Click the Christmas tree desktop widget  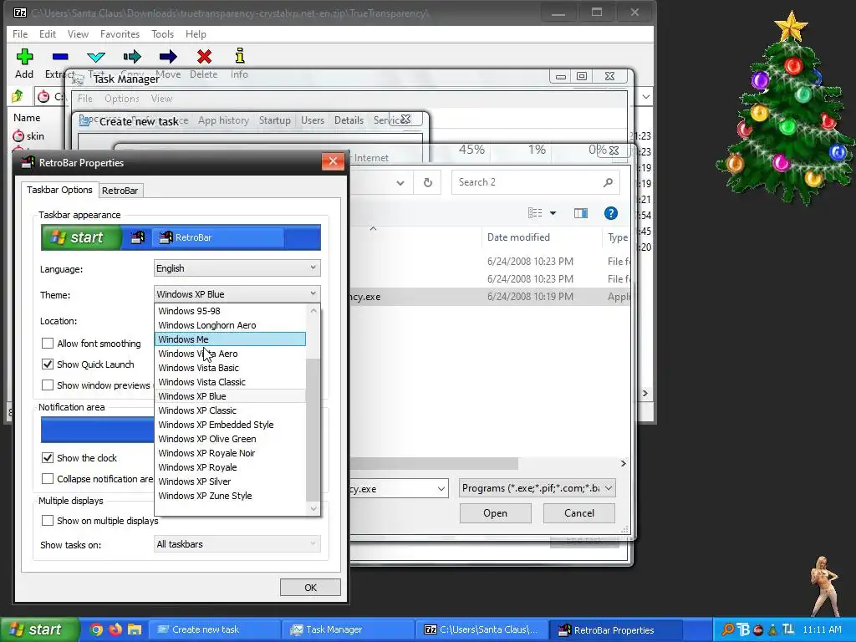(x=784, y=108)
